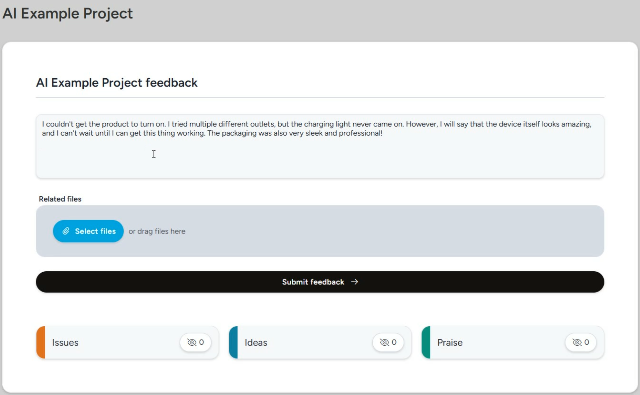Click the 'Related files' label
The image size is (640, 395).
point(60,199)
